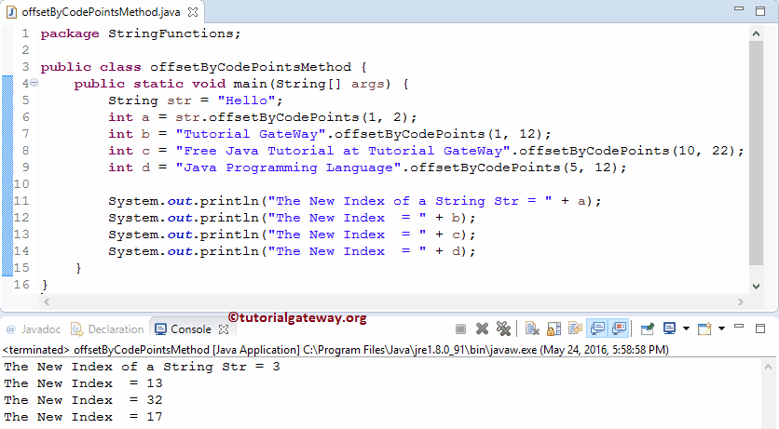Maximize the editor area

pos(760,11)
